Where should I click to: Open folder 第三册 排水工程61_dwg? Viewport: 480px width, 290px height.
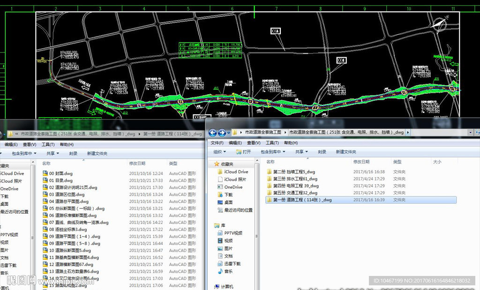[x=294, y=179]
